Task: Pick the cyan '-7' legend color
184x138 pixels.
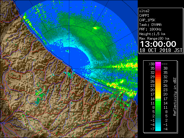Action: click(x=158, y=129)
